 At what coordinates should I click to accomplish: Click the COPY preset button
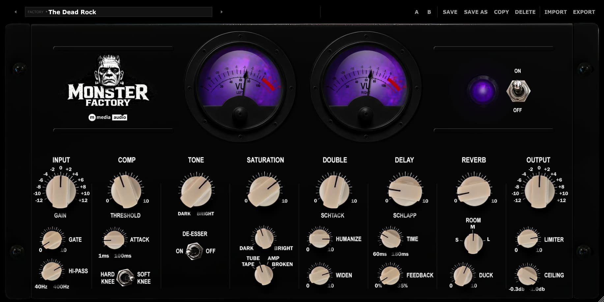pos(501,12)
